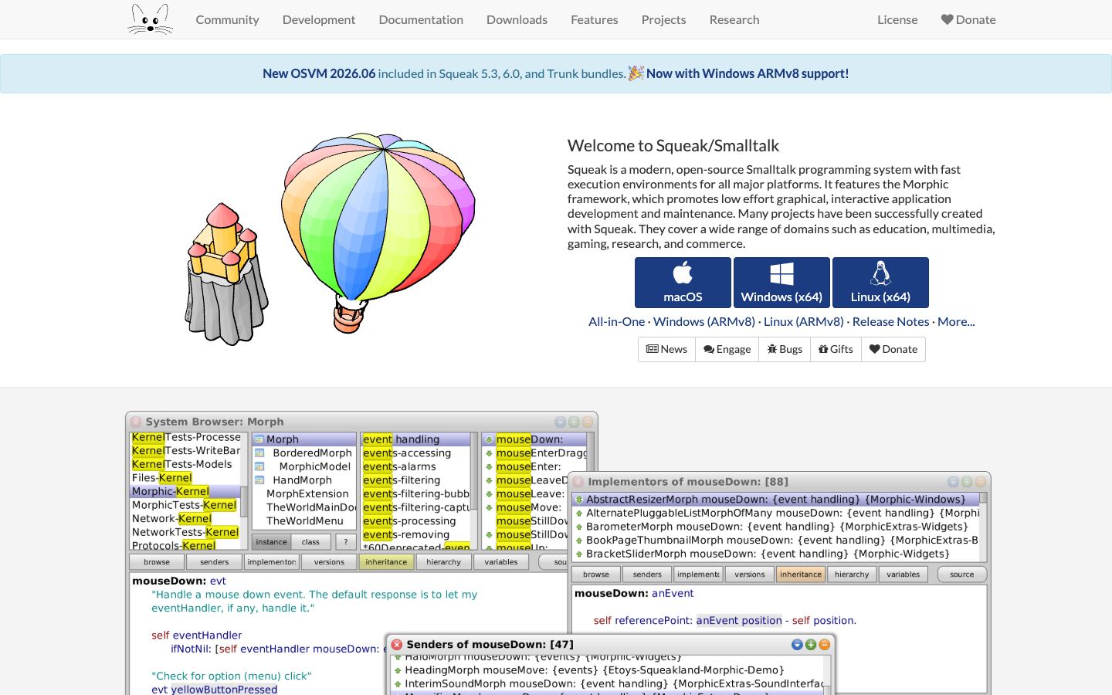The width and height of the screenshot is (1112, 695).
Task: Download Squeak for Linux (x64)
Action: pos(880,283)
